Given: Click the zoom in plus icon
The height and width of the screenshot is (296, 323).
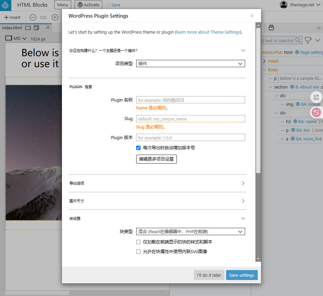Looking at the screenshot, I should pos(55,18).
